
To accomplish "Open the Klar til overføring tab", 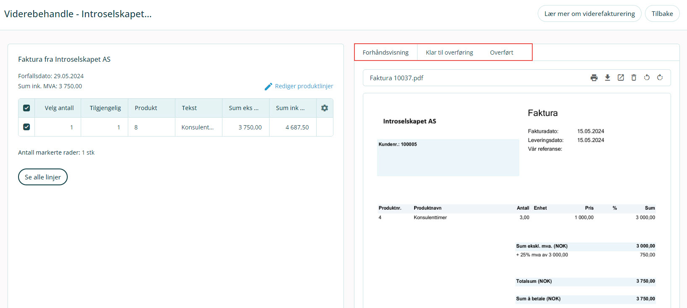I will (x=449, y=53).
